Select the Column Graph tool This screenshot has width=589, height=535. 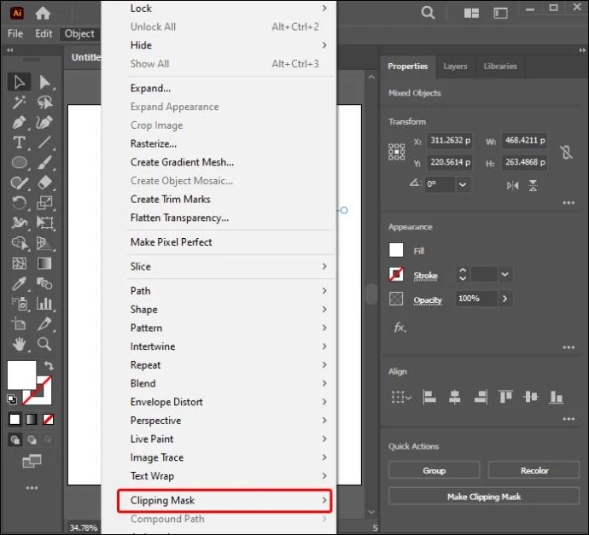pos(44,304)
